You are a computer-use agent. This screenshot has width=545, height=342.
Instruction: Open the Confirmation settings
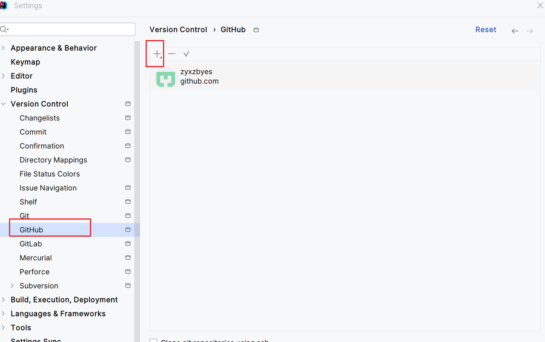pos(42,146)
